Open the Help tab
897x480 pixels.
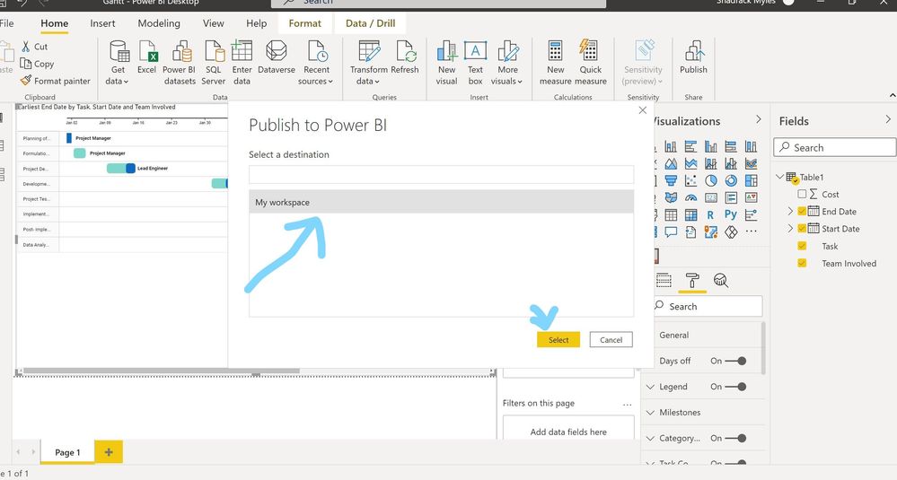click(x=256, y=23)
